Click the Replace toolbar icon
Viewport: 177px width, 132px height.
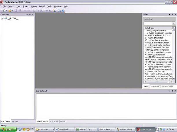tap(50, 11)
